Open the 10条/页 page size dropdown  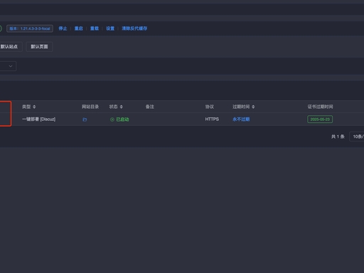click(x=357, y=136)
